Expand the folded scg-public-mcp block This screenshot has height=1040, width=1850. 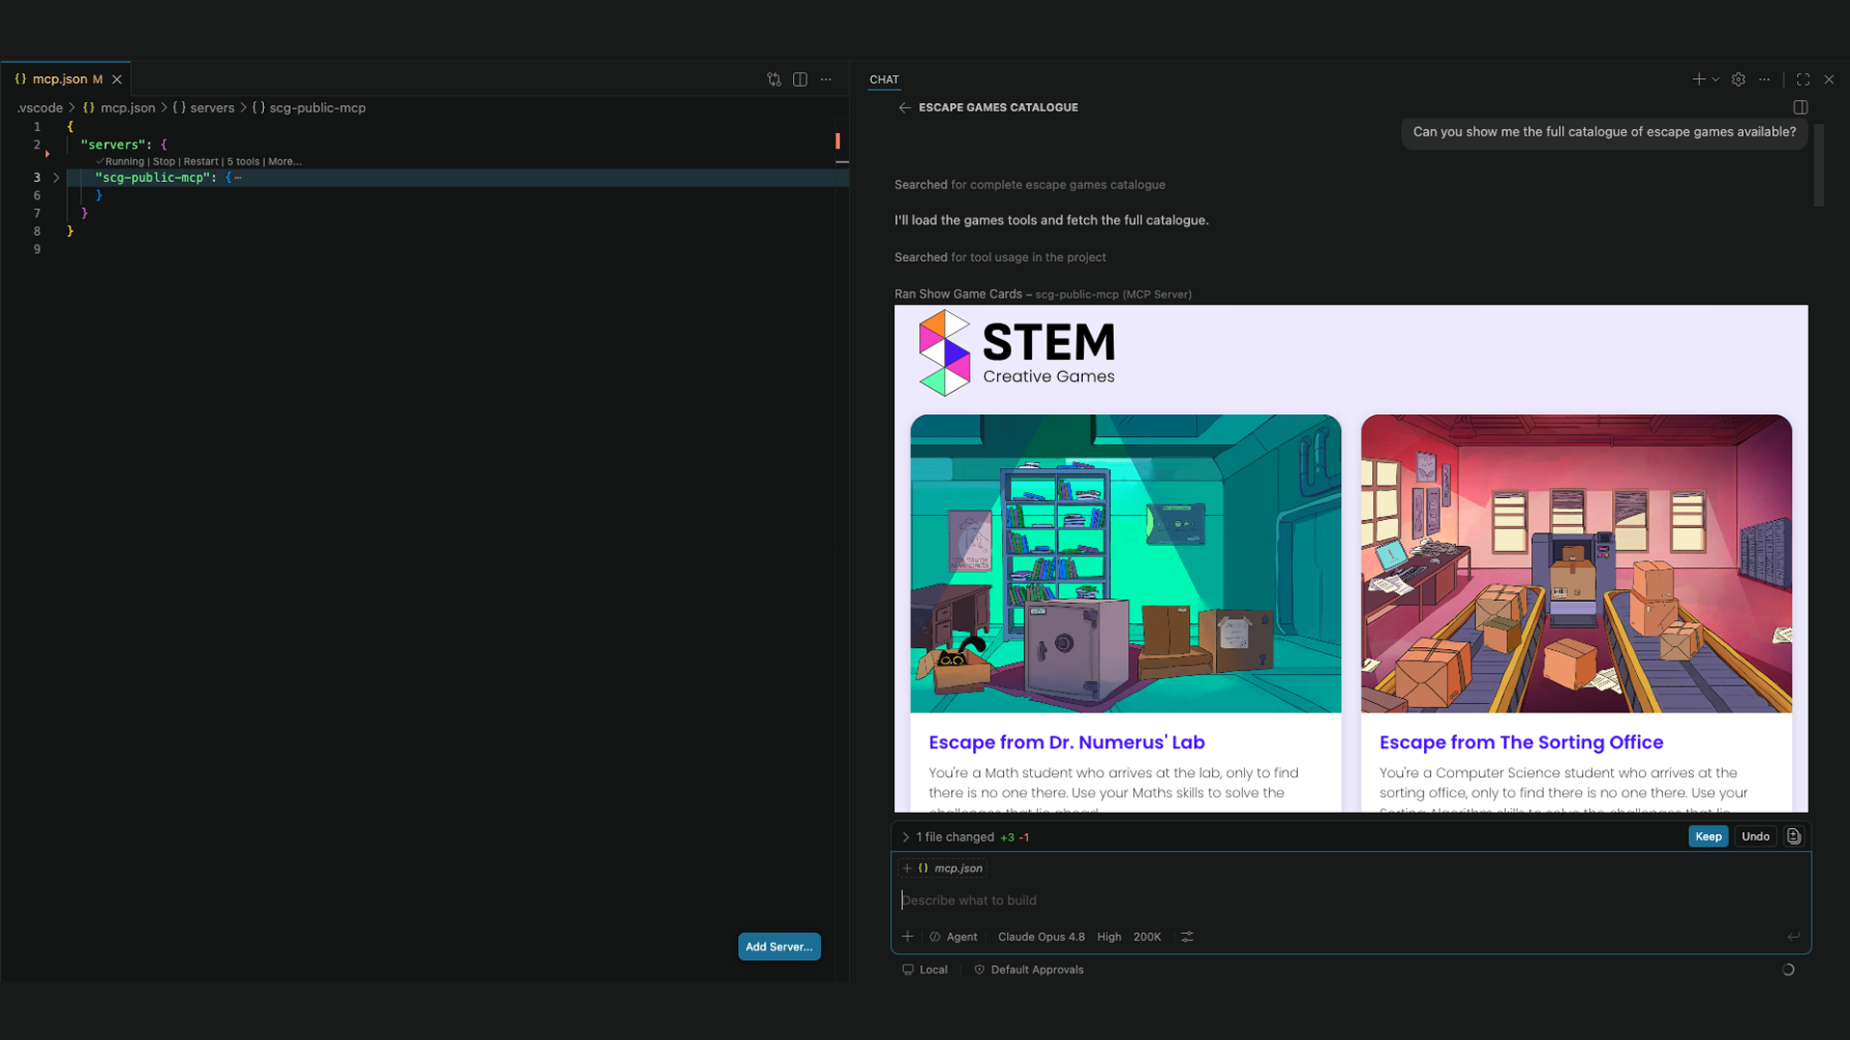[x=56, y=178]
